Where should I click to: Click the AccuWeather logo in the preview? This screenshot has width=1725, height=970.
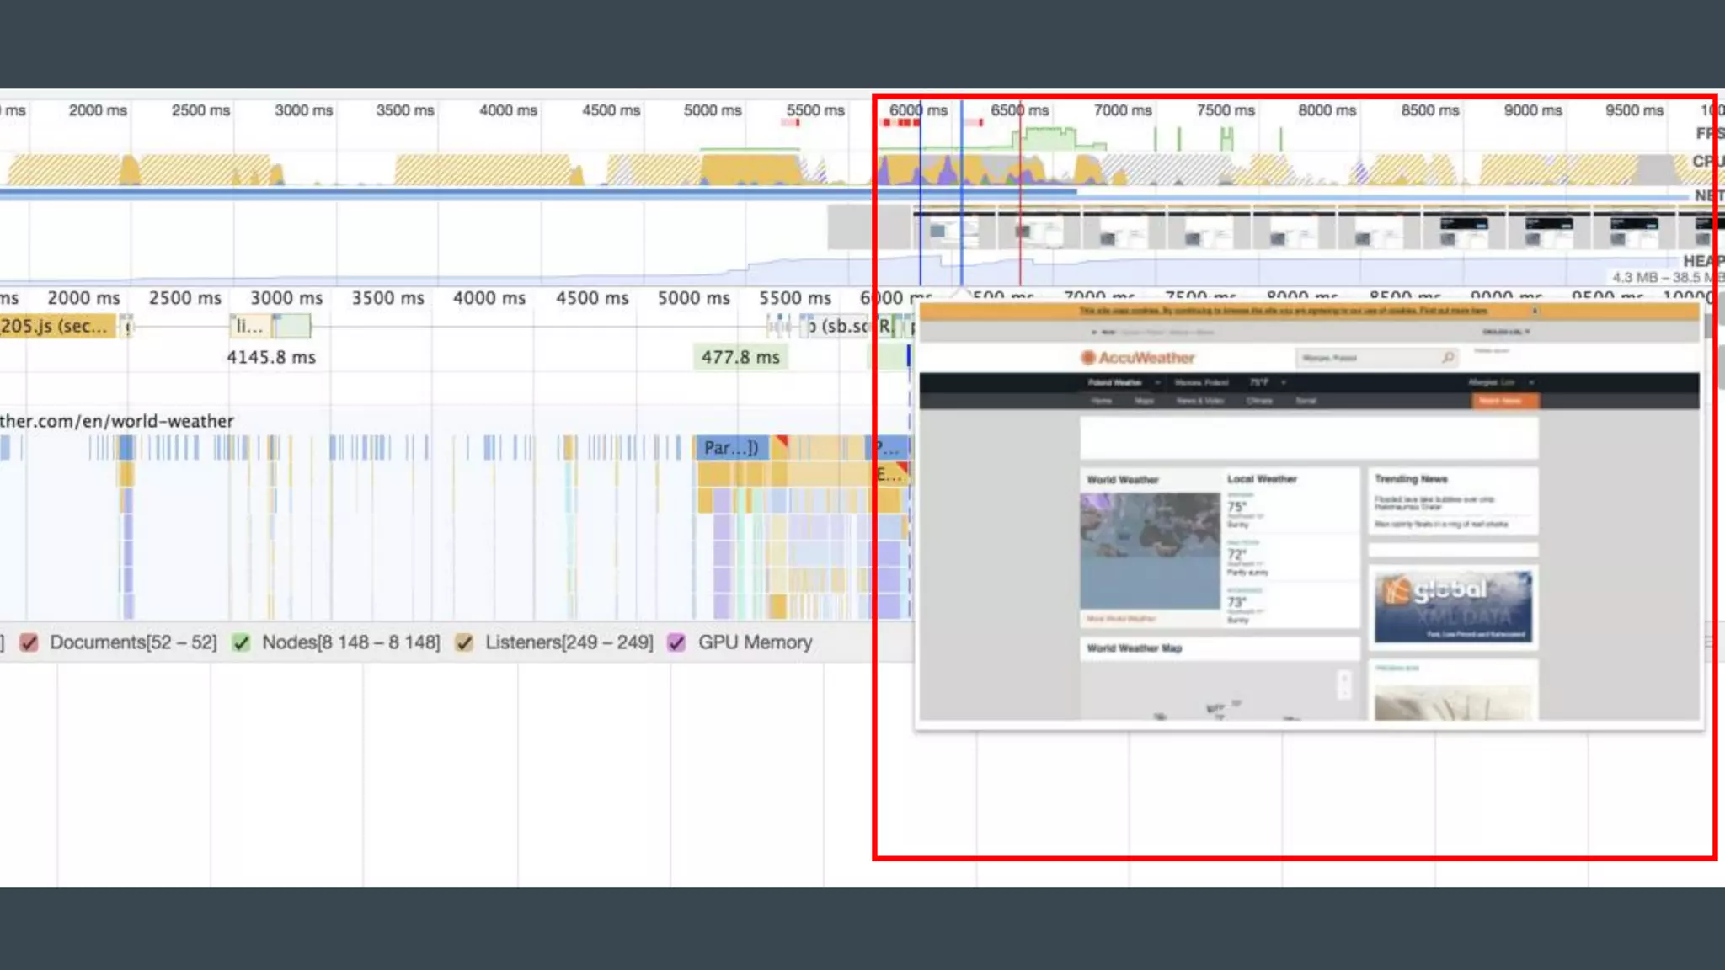[x=1138, y=358]
